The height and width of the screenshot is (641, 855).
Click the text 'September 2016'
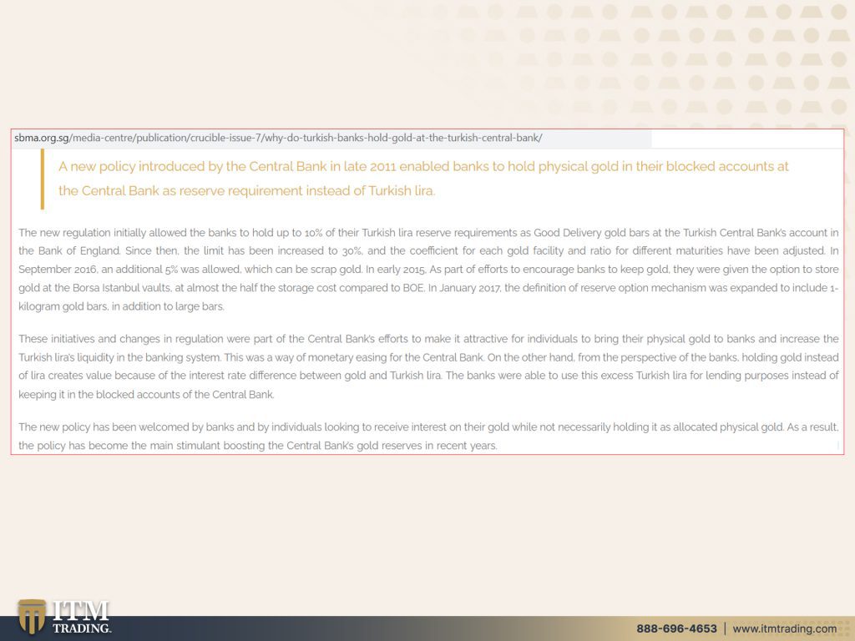point(58,270)
